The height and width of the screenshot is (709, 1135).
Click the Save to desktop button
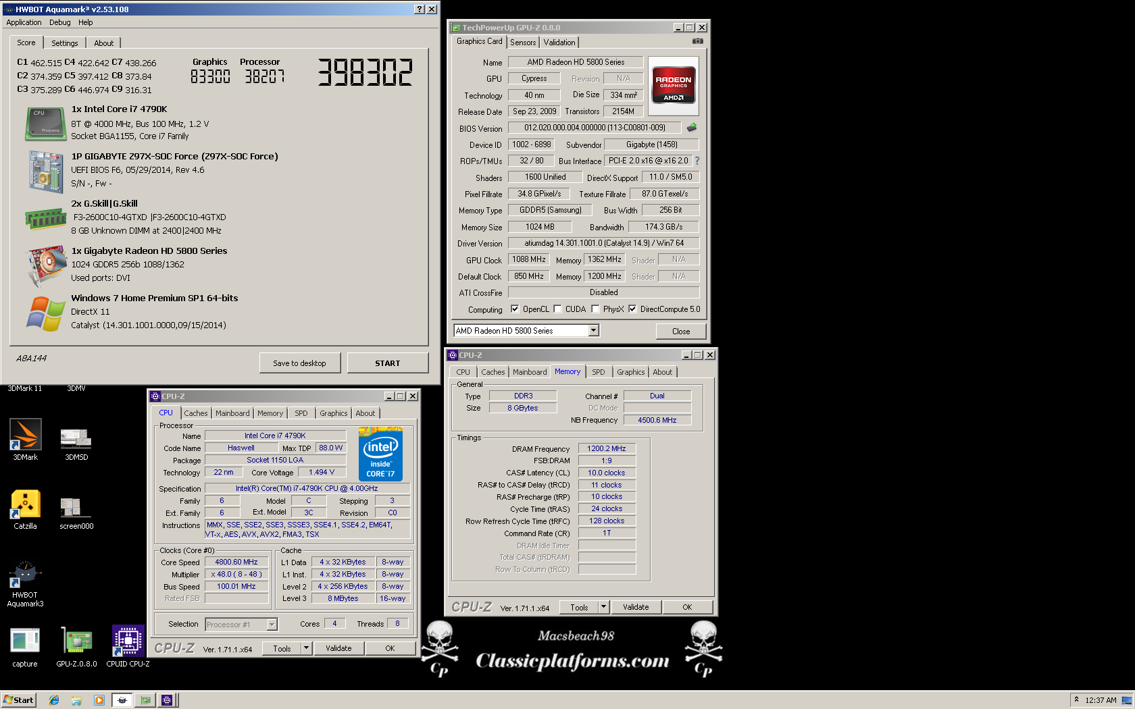tap(299, 363)
